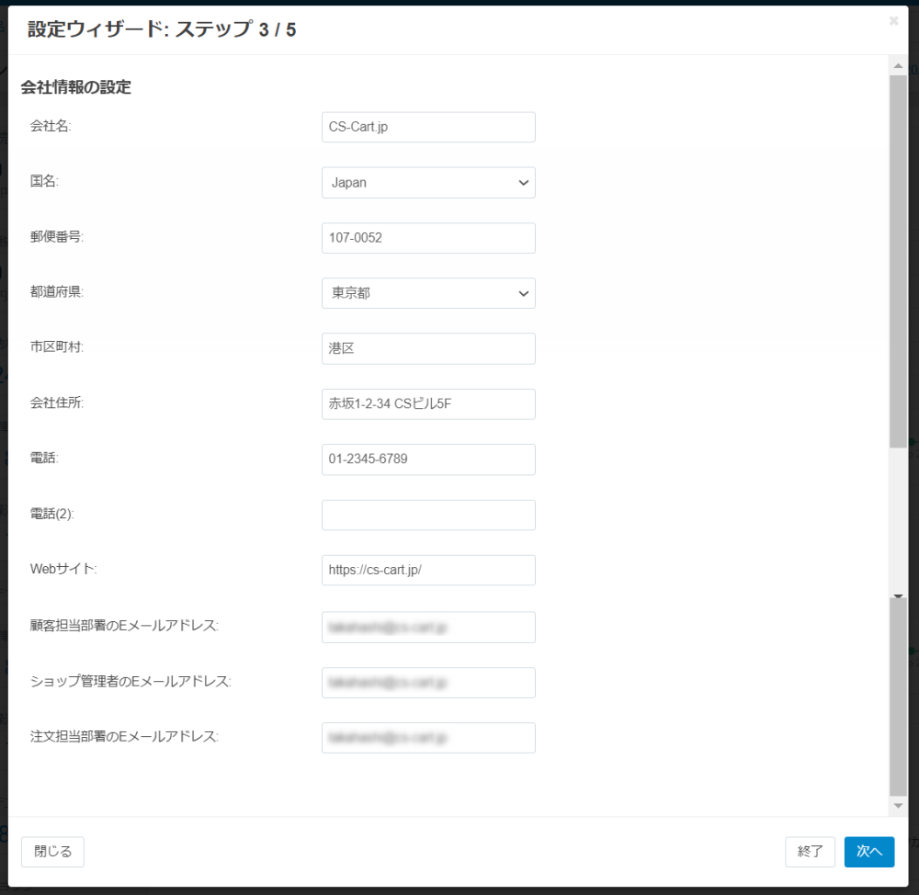The image size is (919, 895).
Task: Select the 市区町村 text field
Action: (428, 348)
